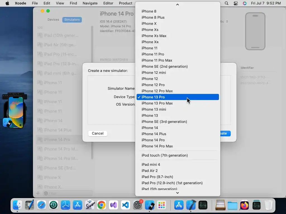Viewport: 286px width, 214px height.
Task: Pick iPhone 11 Pro Max option
Action: coord(178,60)
